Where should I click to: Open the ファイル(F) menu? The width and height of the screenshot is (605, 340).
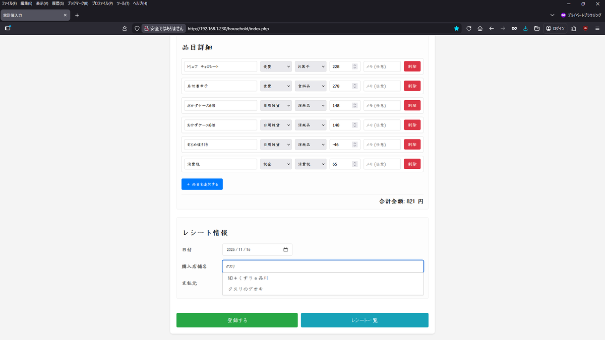[9, 4]
